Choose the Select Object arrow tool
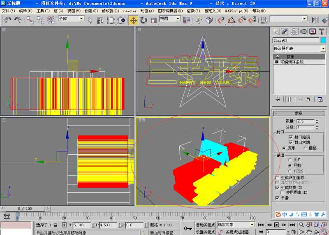 click(90, 20)
